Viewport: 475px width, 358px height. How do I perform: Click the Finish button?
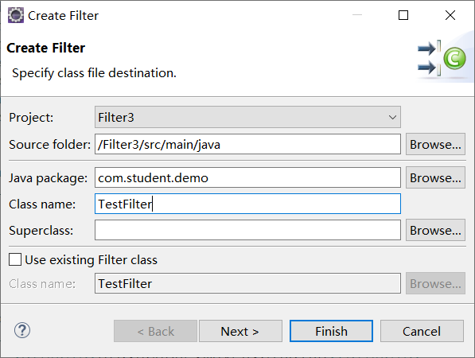click(x=331, y=331)
